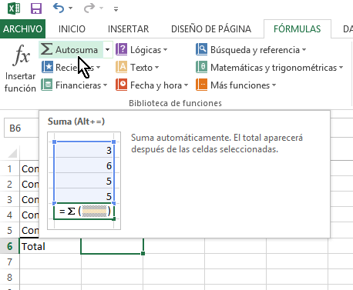Viewport: 353px width, 290px height.
Task: Click the Excel application icon
Action: pyautogui.click(x=14, y=8)
